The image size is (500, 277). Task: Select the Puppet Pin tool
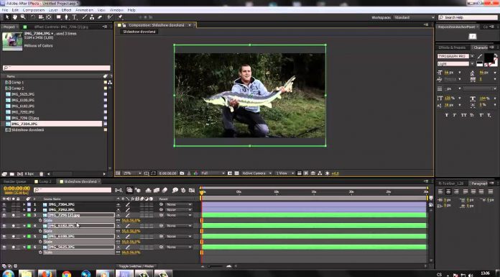click(121, 17)
